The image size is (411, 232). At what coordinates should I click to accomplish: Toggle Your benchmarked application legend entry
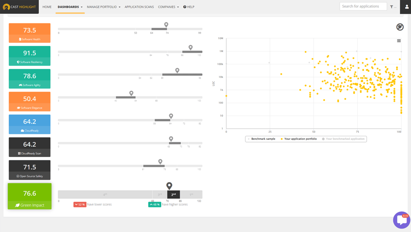click(343, 139)
